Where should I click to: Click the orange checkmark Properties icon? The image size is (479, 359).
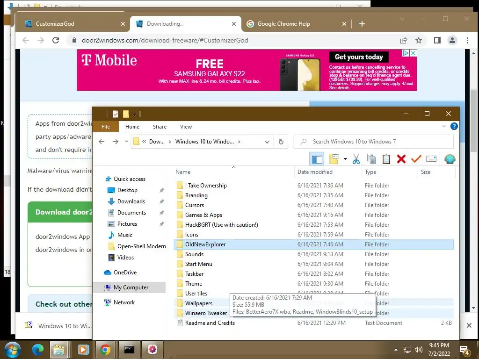pos(416,159)
